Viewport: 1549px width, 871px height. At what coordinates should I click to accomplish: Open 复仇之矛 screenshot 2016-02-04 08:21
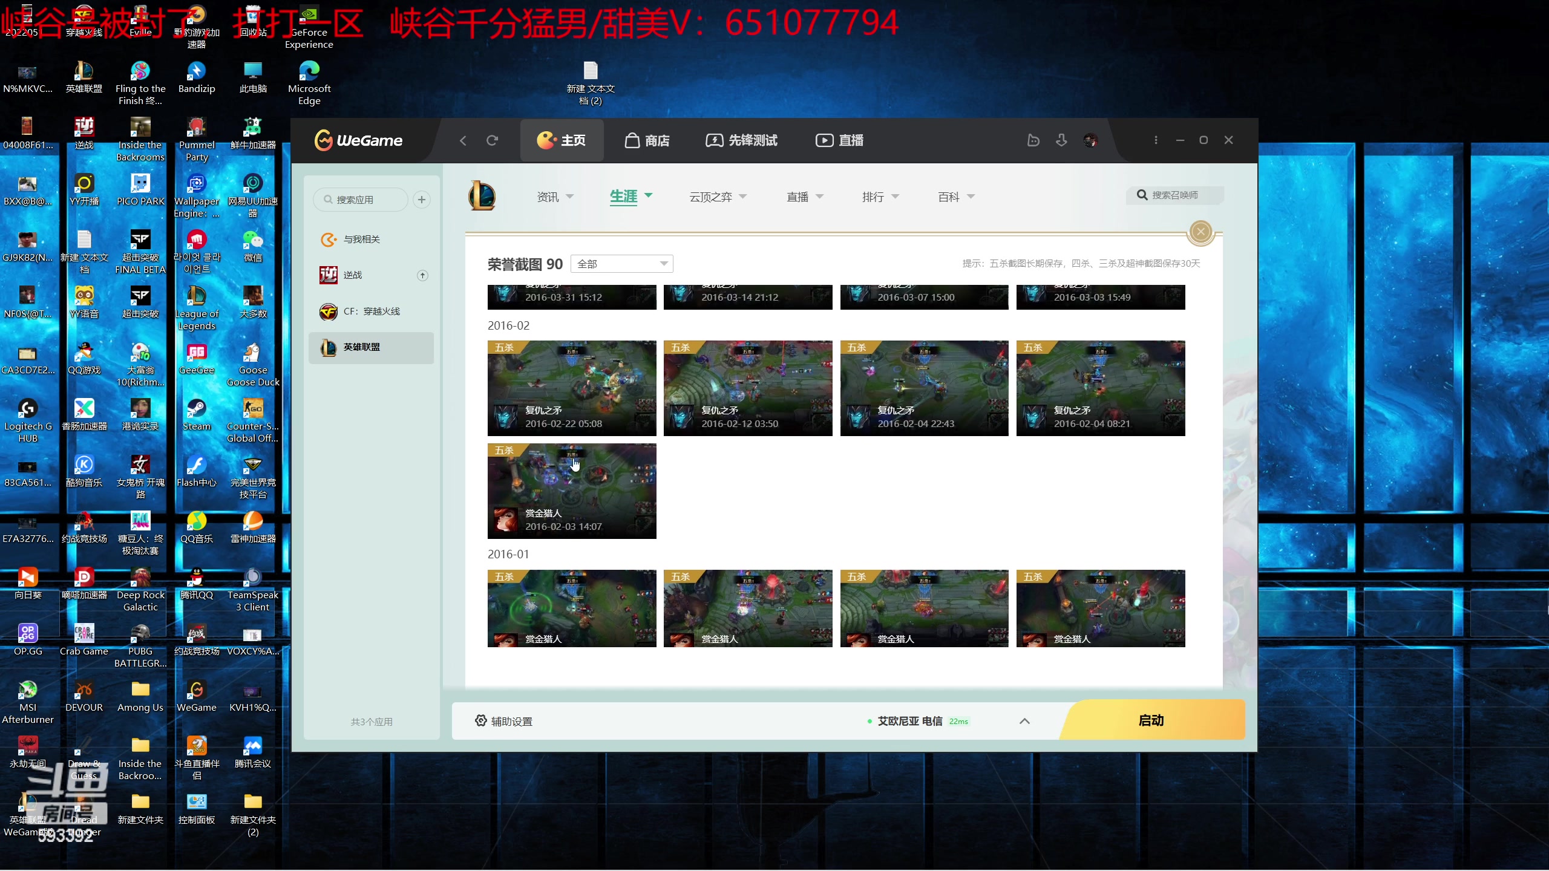pos(1101,388)
